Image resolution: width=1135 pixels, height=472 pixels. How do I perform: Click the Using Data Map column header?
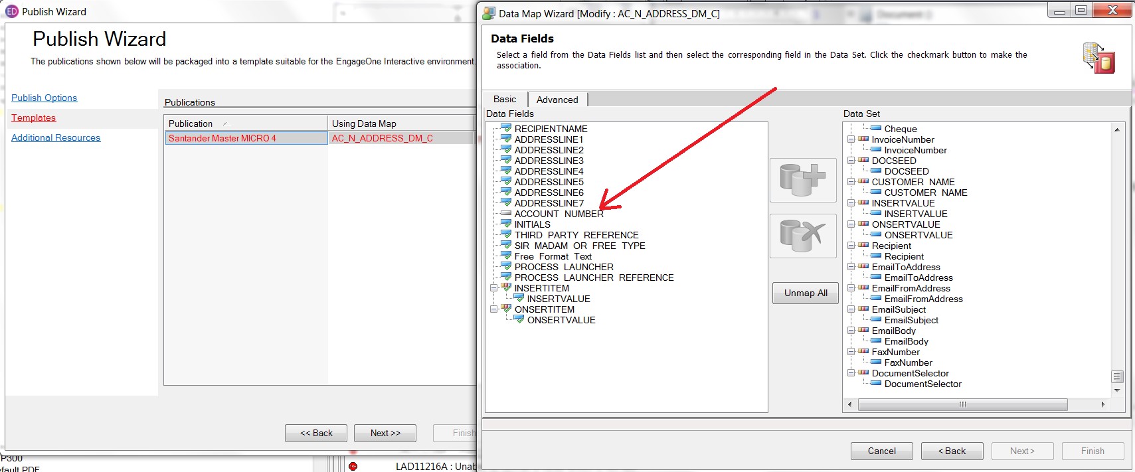400,123
